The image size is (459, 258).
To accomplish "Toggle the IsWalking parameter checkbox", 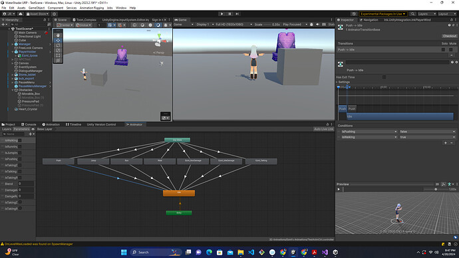I will [19, 140].
